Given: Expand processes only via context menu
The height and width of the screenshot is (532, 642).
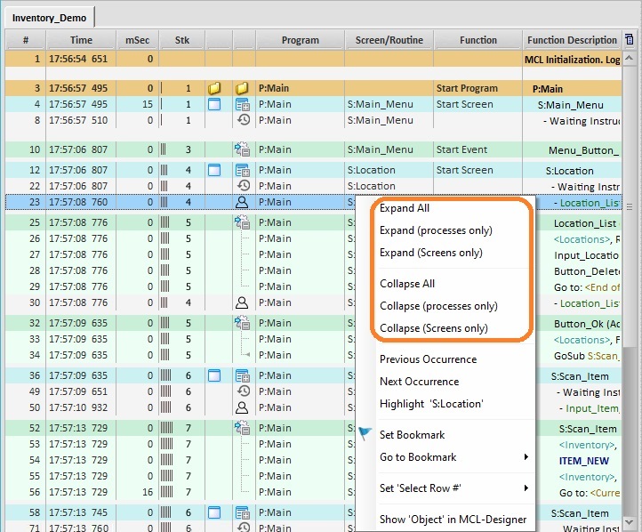Looking at the screenshot, I should (x=436, y=231).
